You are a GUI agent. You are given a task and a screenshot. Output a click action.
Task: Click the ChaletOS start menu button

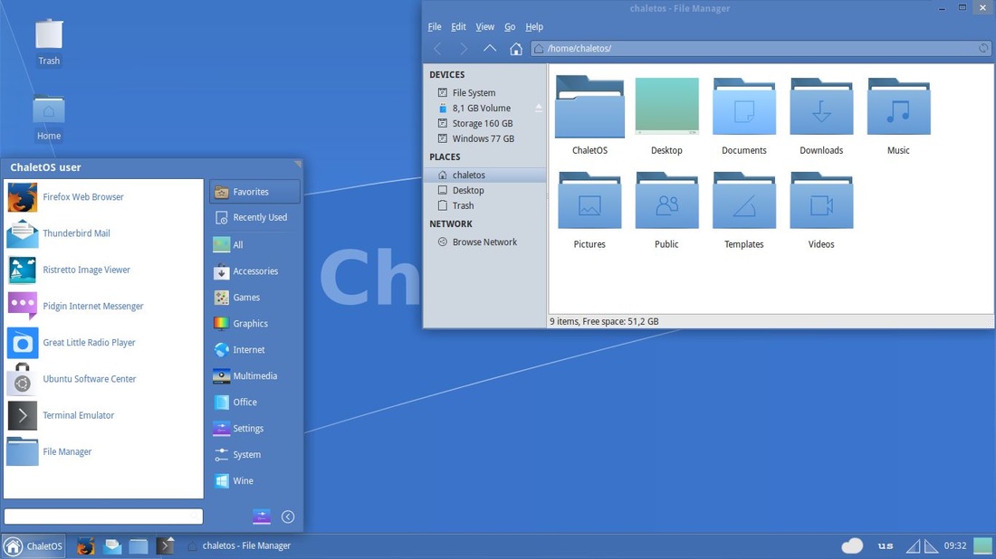[34, 545]
